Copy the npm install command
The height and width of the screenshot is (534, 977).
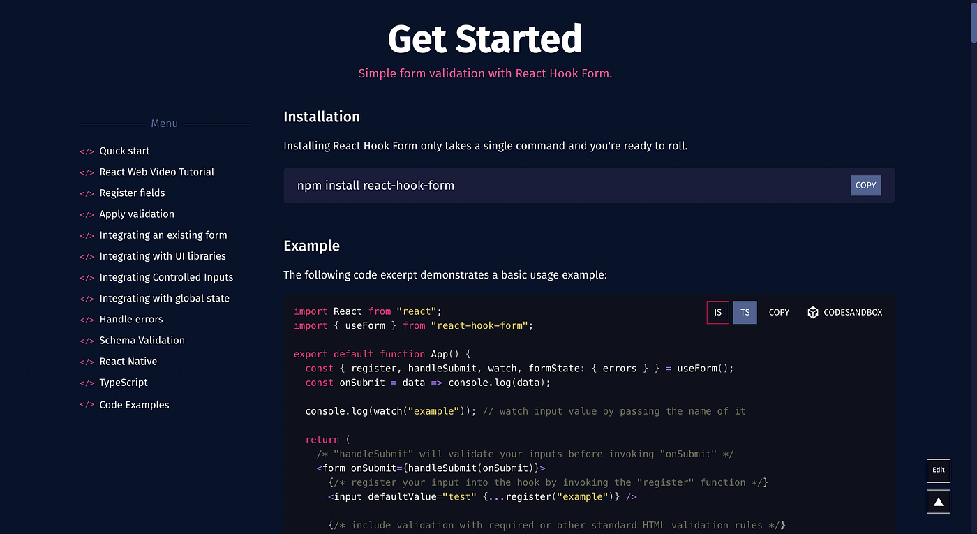tap(865, 186)
